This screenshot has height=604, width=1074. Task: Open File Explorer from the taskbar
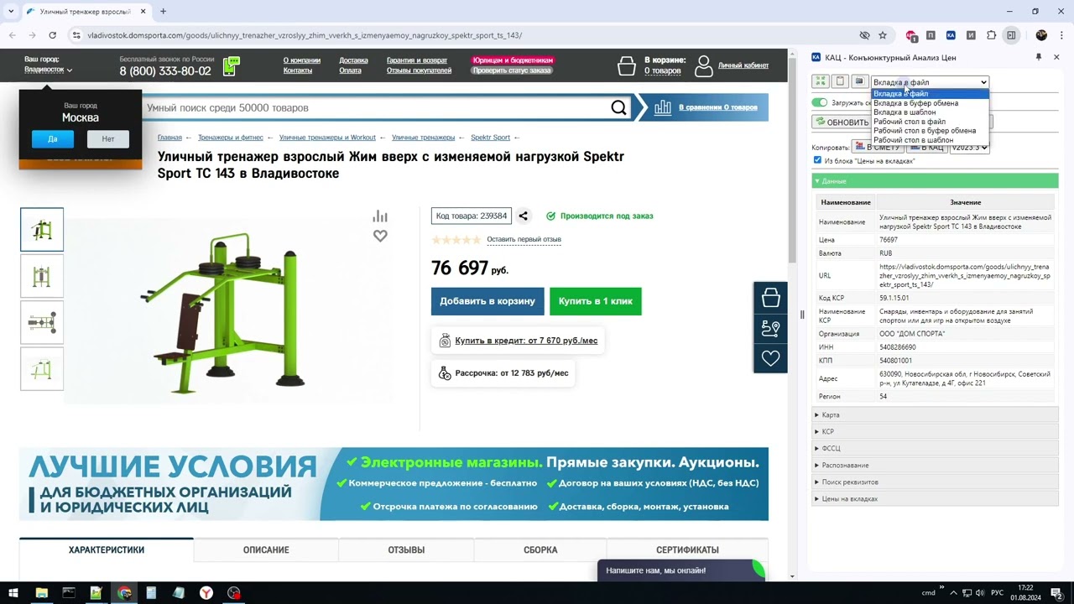pos(41,593)
